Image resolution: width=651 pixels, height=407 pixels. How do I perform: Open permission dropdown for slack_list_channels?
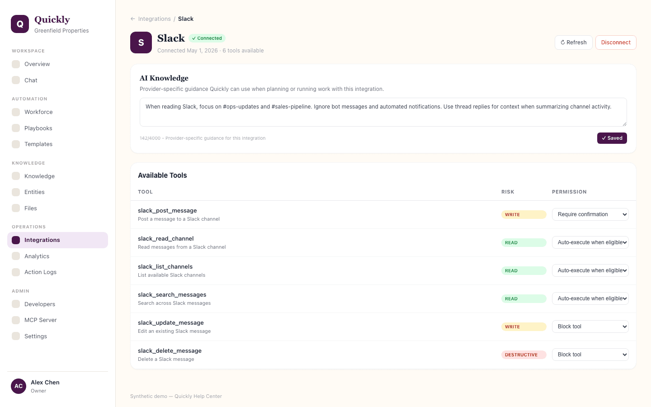coord(590,270)
